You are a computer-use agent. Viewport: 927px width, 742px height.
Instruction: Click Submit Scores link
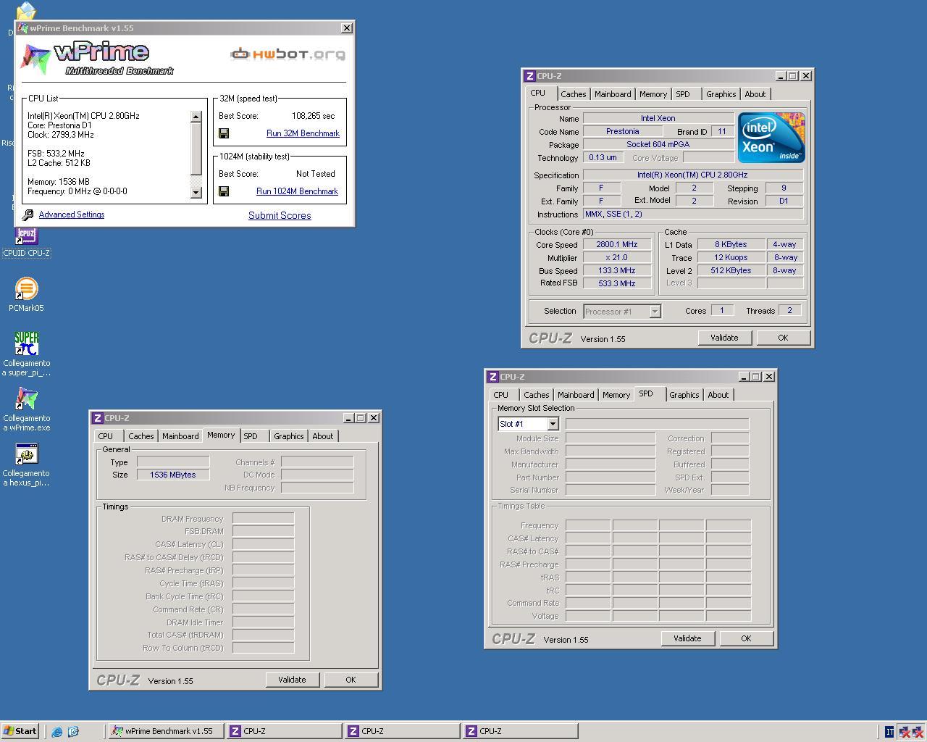[280, 215]
